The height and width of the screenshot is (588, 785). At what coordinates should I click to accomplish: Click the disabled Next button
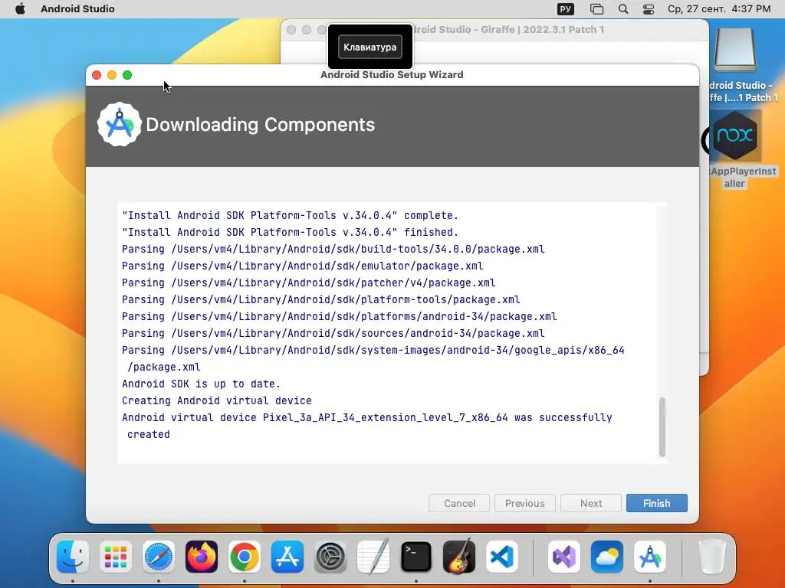(591, 503)
